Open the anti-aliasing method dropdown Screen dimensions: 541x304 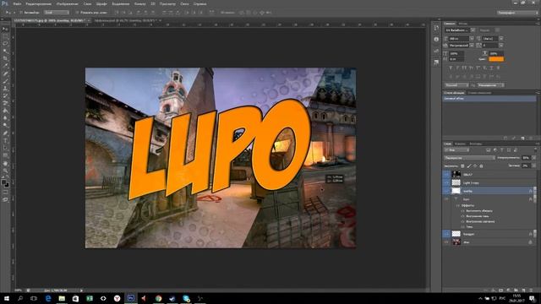(x=490, y=85)
